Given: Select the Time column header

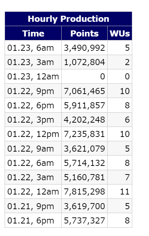Looking at the screenshot, I should pyautogui.click(x=33, y=33).
